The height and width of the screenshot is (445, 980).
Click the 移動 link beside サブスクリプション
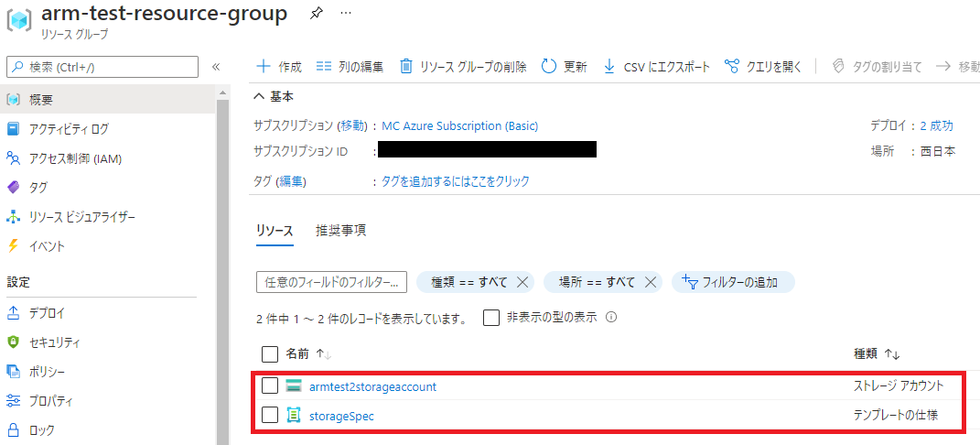coord(352,125)
